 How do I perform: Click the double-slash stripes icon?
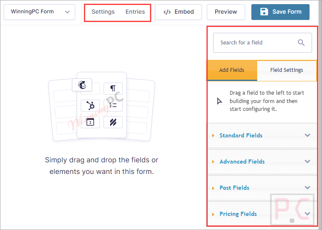[x=113, y=122]
